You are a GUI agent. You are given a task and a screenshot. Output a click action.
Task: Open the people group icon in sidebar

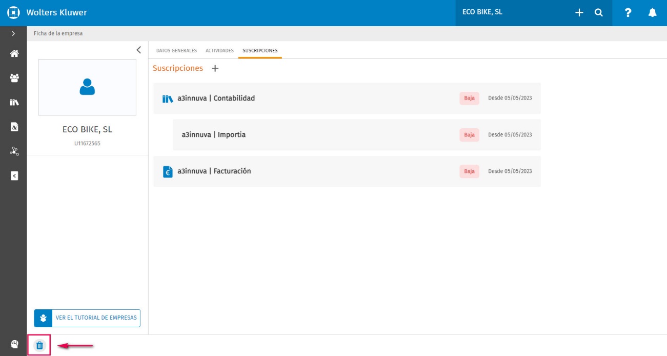pos(14,78)
